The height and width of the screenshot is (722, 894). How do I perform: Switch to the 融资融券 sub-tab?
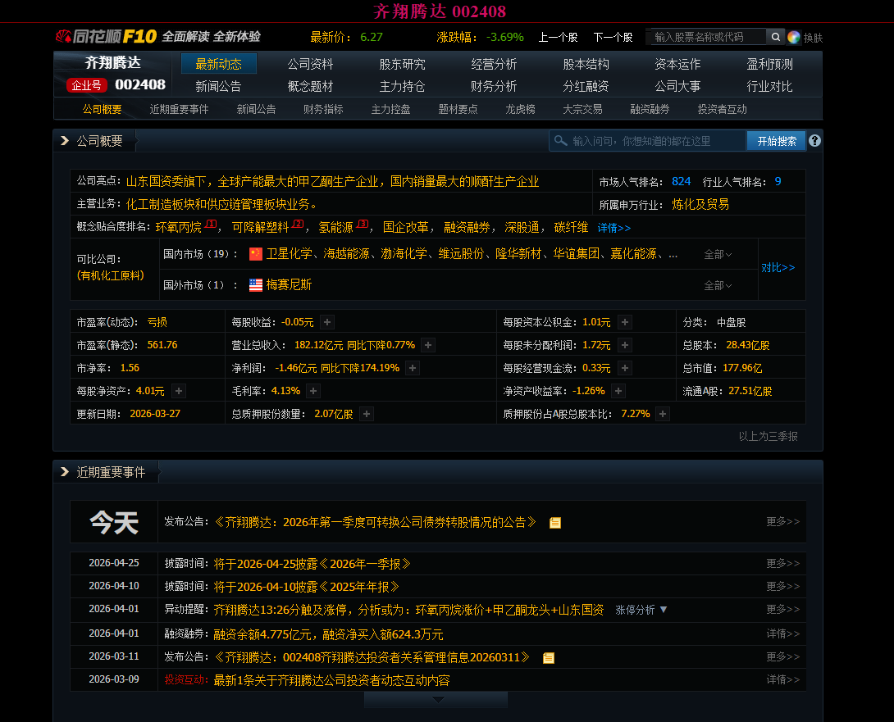click(650, 109)
